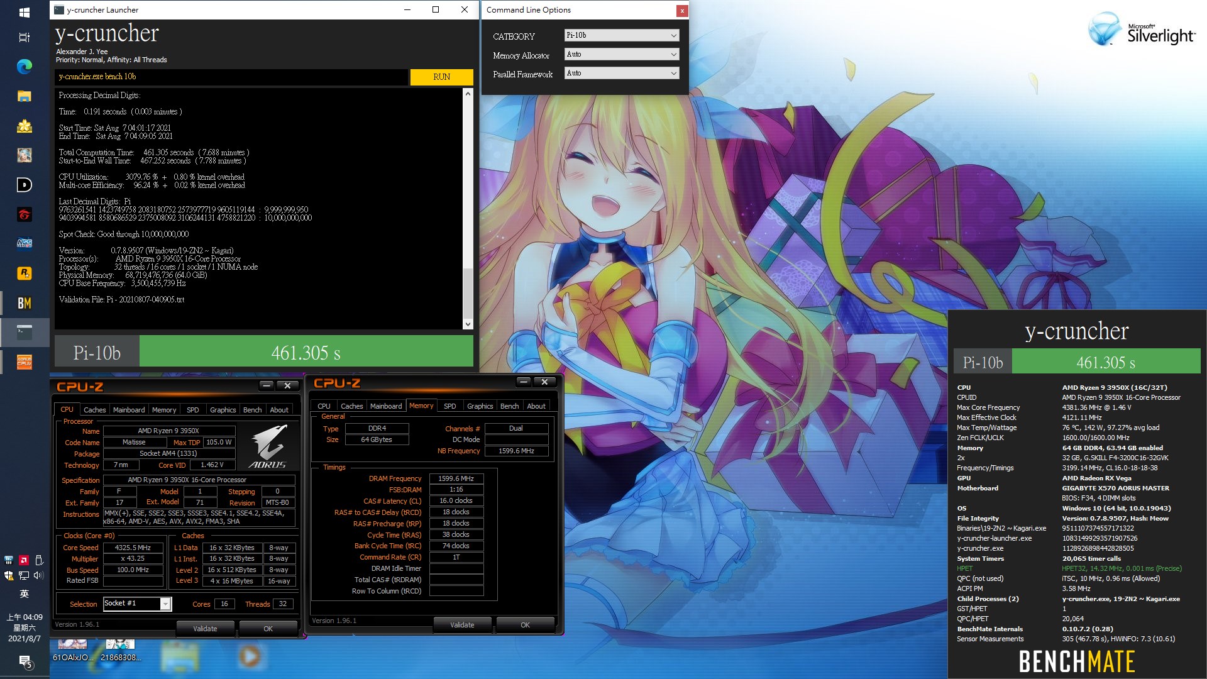The image size is (1207, 679).
Task: Close the Command Line Options panel
Action: 681,11
